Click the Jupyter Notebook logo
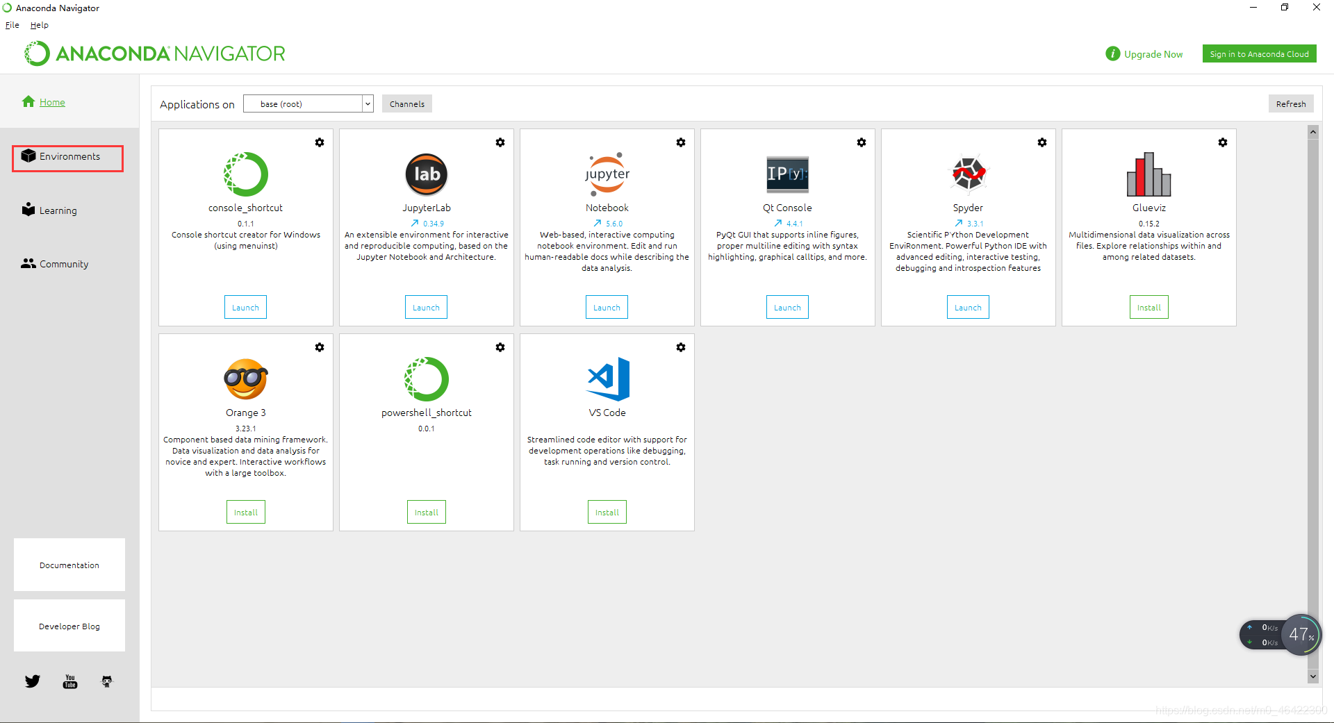This screenshot has height=723, width=1334. click(x=607, y=174)
